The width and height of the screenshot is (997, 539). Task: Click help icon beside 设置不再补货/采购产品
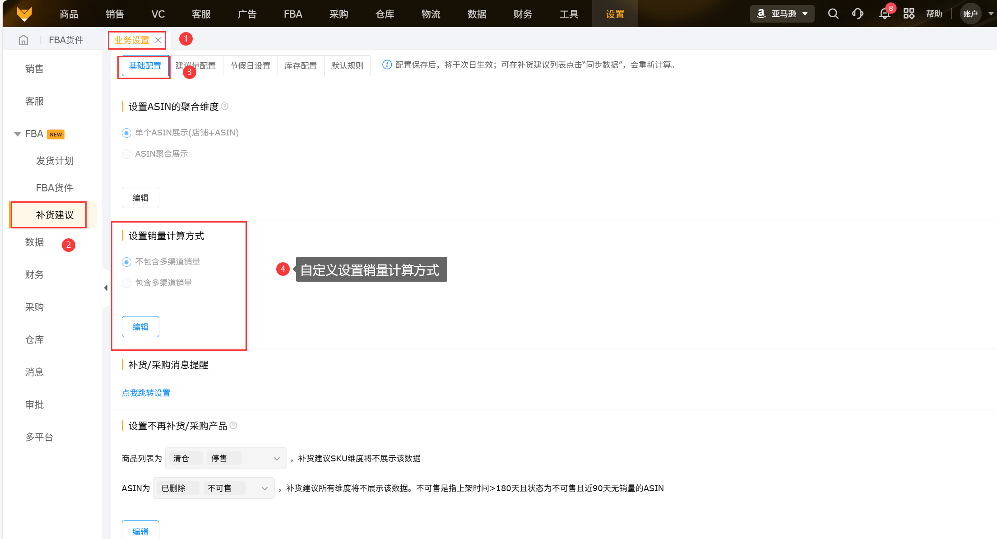(233, 426)
